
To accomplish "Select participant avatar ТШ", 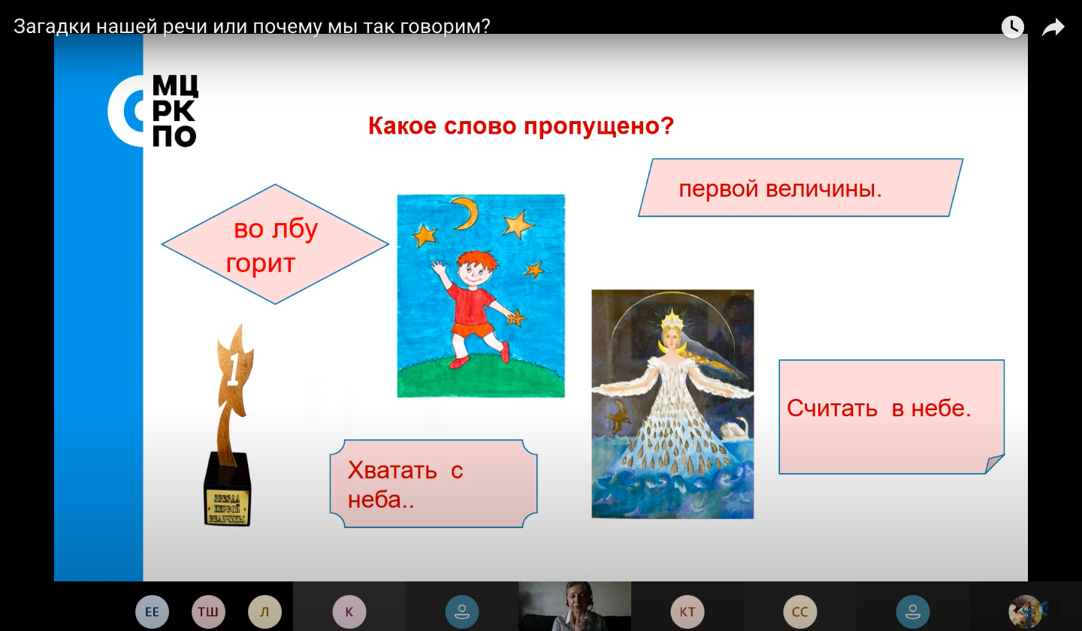I will 208,611.
